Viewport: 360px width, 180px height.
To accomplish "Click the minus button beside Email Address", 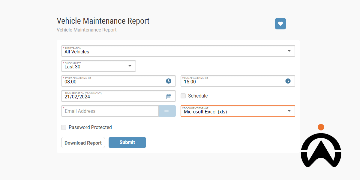I will pos(167,111).
